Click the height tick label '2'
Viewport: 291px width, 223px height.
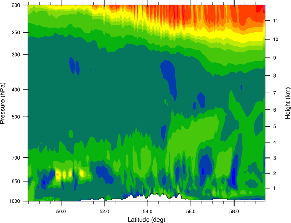click(274, 173)
